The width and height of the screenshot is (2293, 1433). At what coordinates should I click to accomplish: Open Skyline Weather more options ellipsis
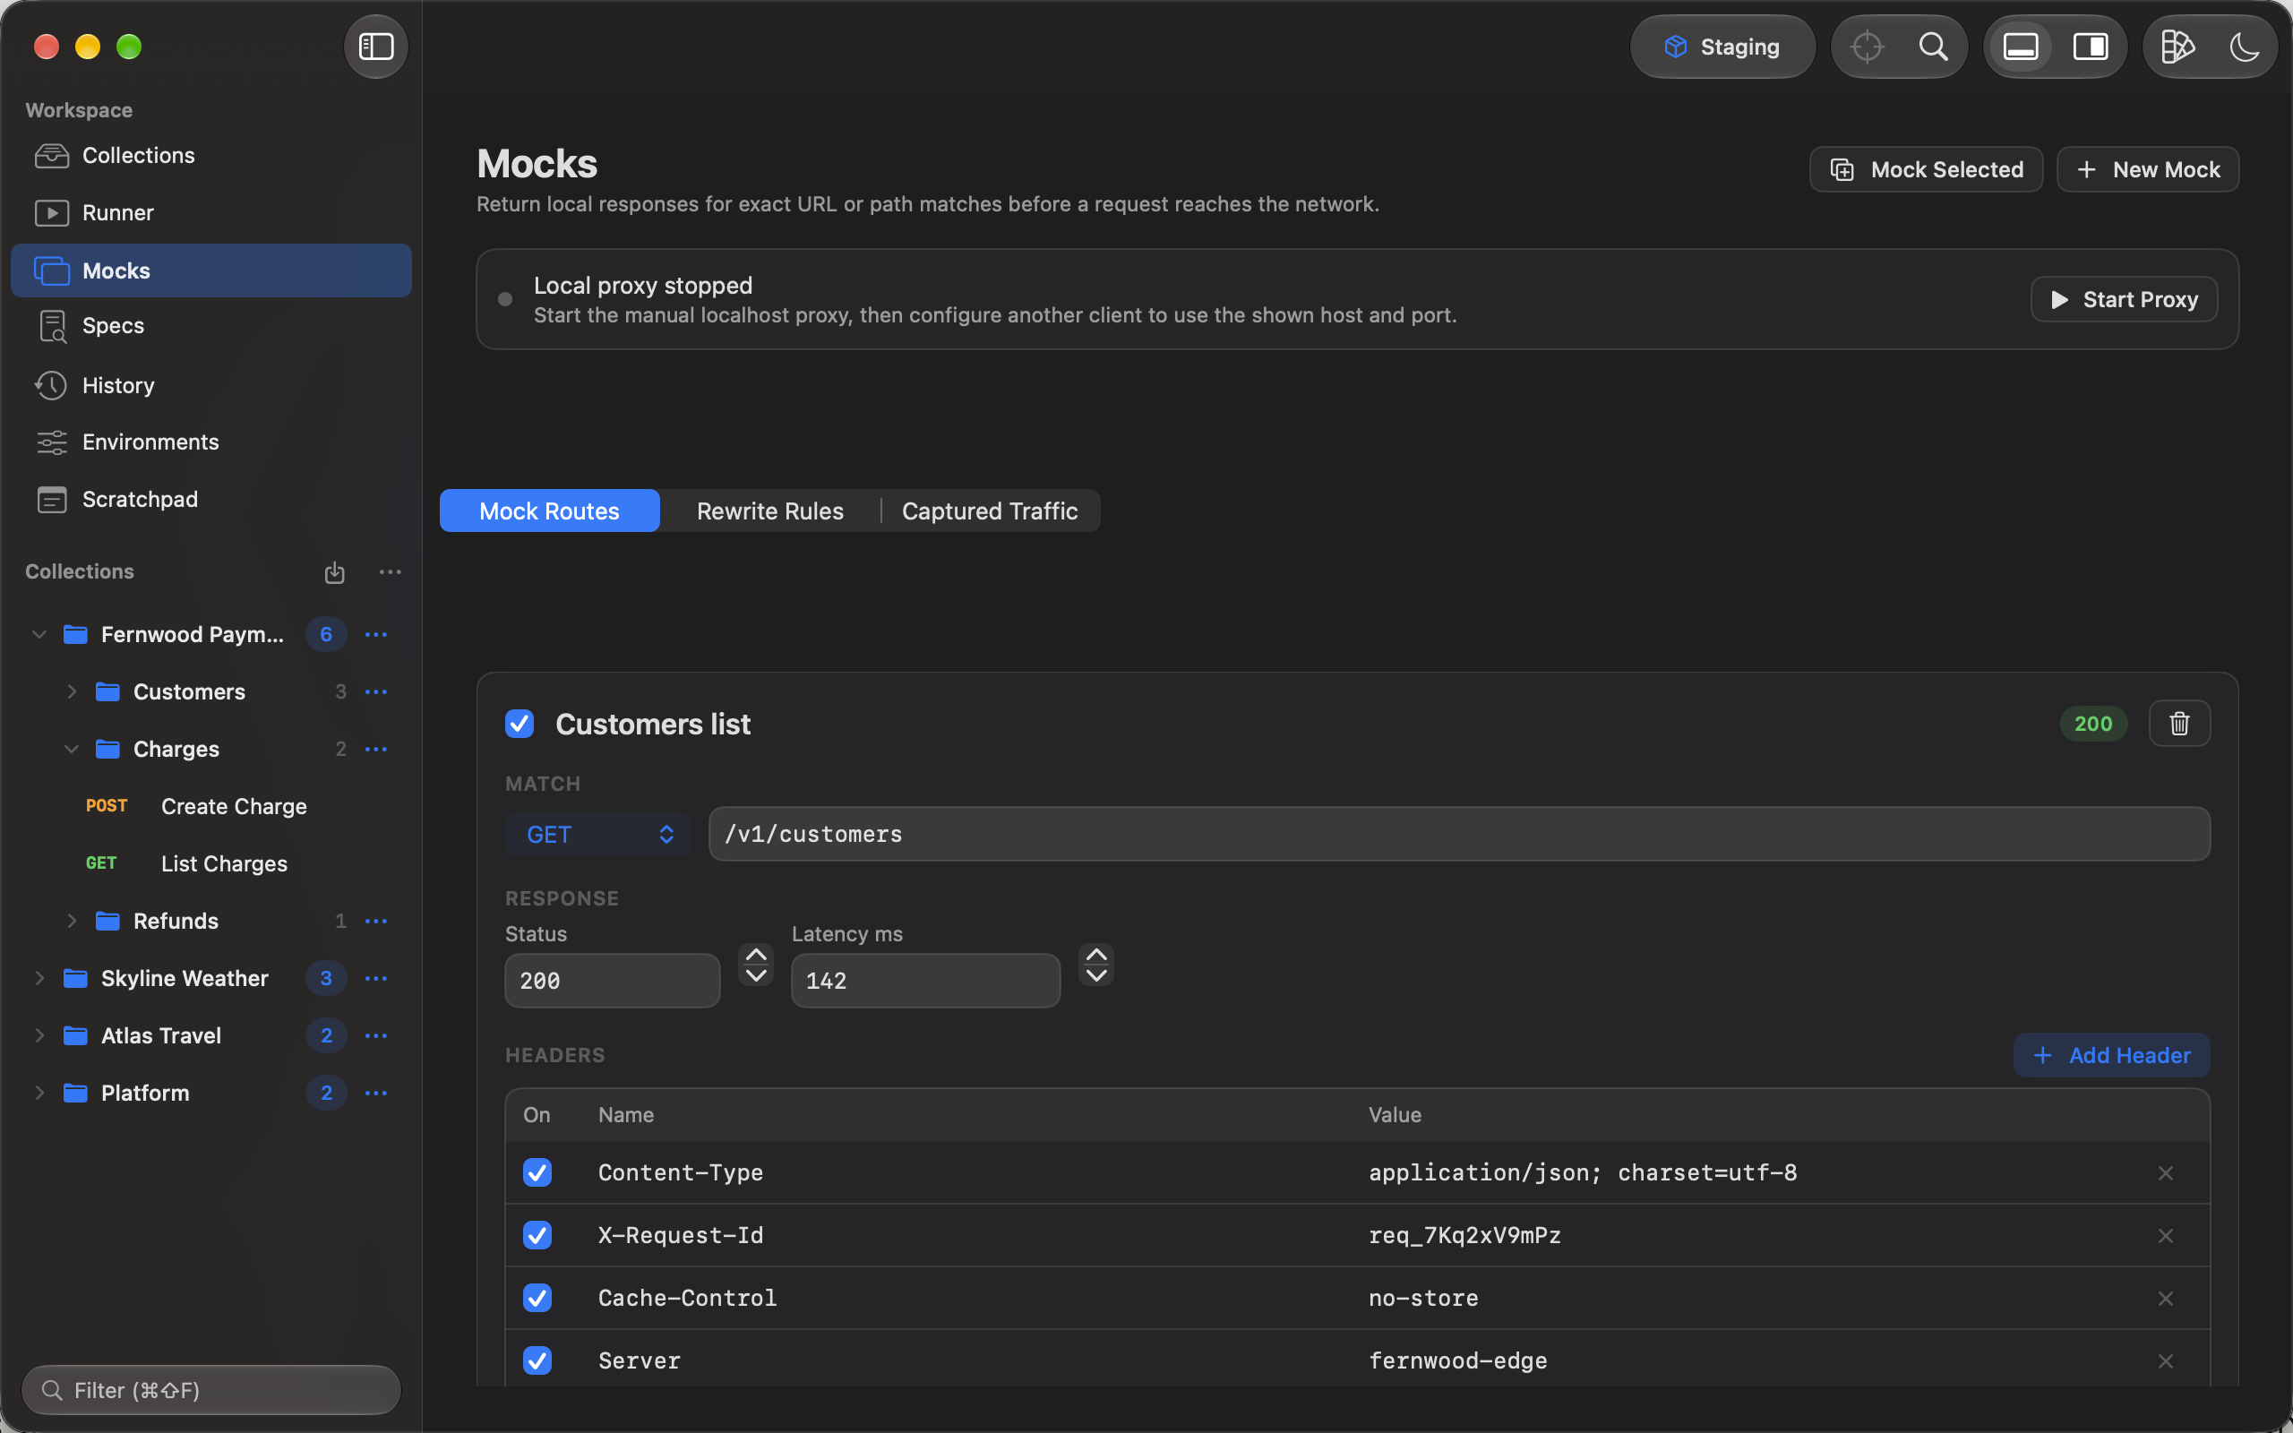(376, 978)
